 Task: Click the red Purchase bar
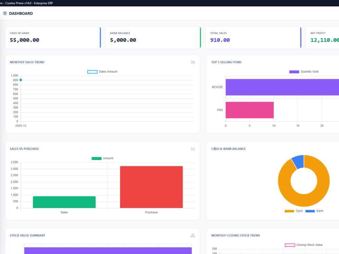pos(151,187)
